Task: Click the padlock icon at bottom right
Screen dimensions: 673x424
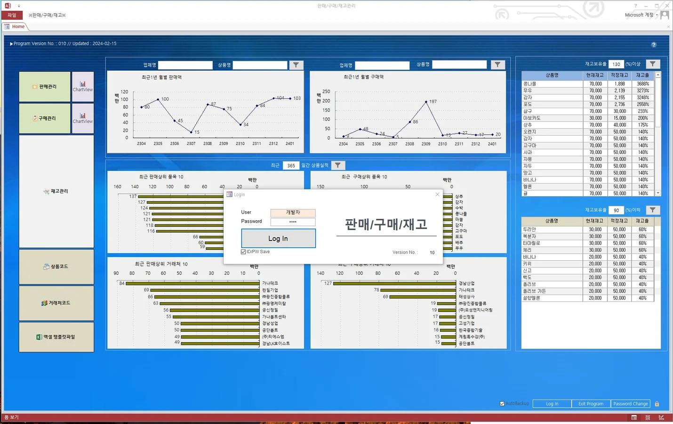Action: coord(657,404)
